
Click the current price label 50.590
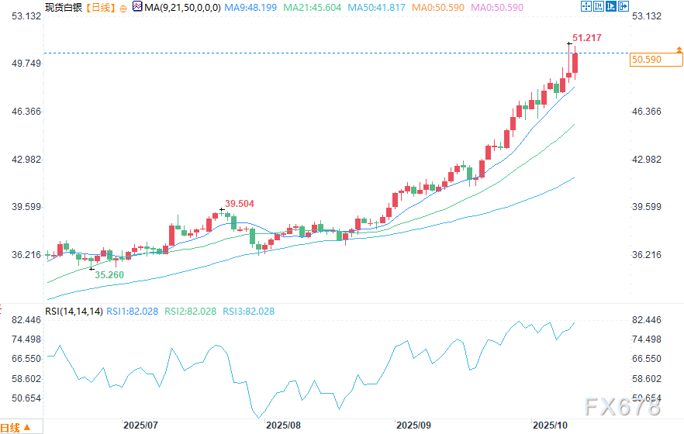[x=647, y=59]
